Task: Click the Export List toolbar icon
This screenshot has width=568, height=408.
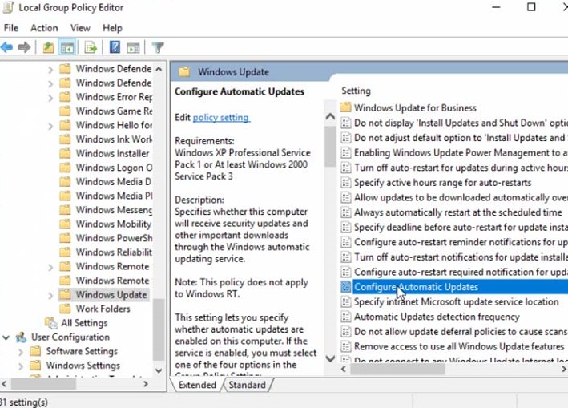Action: (91, 47)
